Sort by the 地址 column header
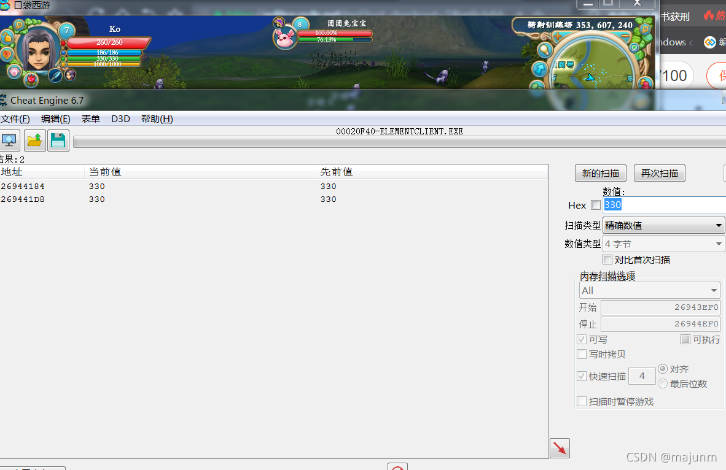726x470 pixels. click(x=42, y=172)
